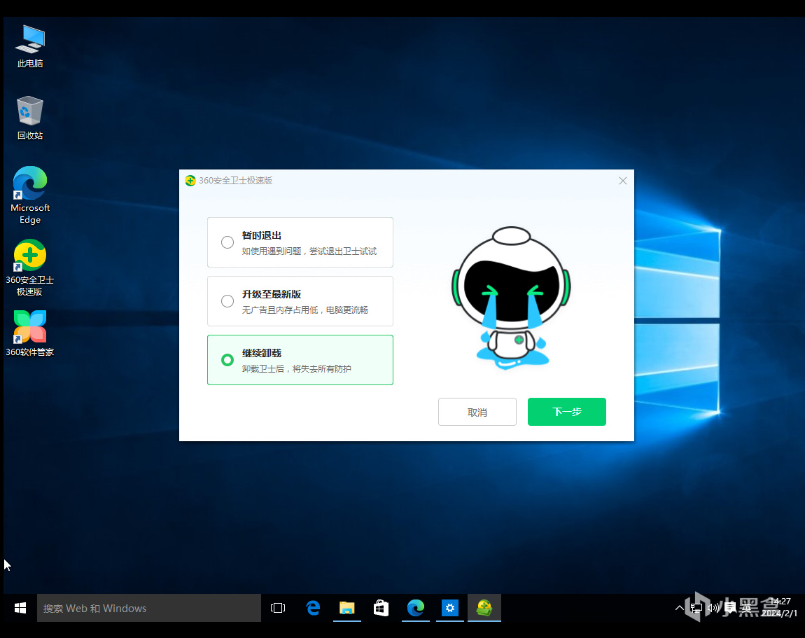805x638 pixels.
Task: Click the volume speaker tray icon
Action: point(713,608)
